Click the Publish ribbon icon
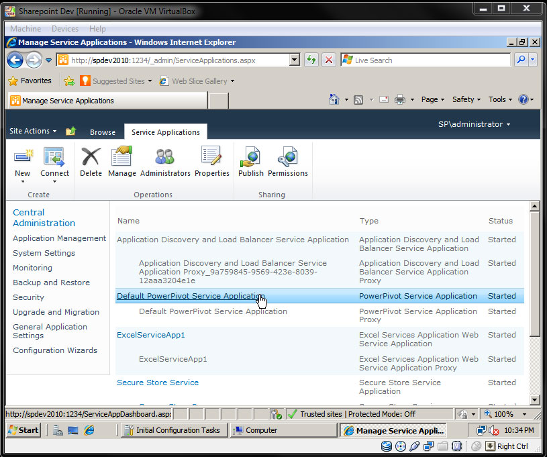The width and height of the screenshot is (547, 457). [250, 157]
